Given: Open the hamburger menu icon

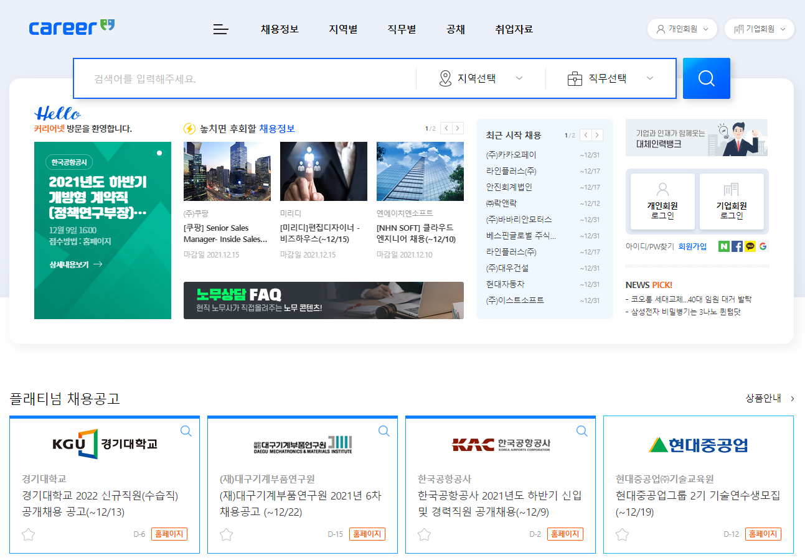Looking at the screenshot, I should (x=221, y=29).
